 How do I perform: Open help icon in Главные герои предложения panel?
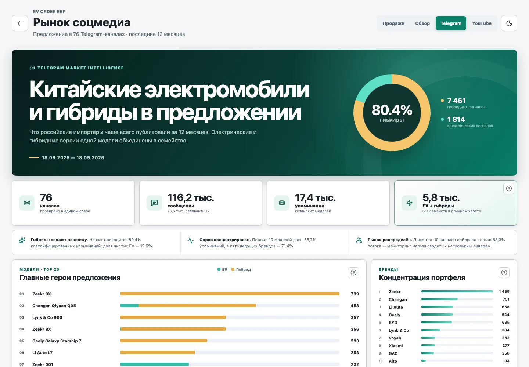click(x=353, y=272)
